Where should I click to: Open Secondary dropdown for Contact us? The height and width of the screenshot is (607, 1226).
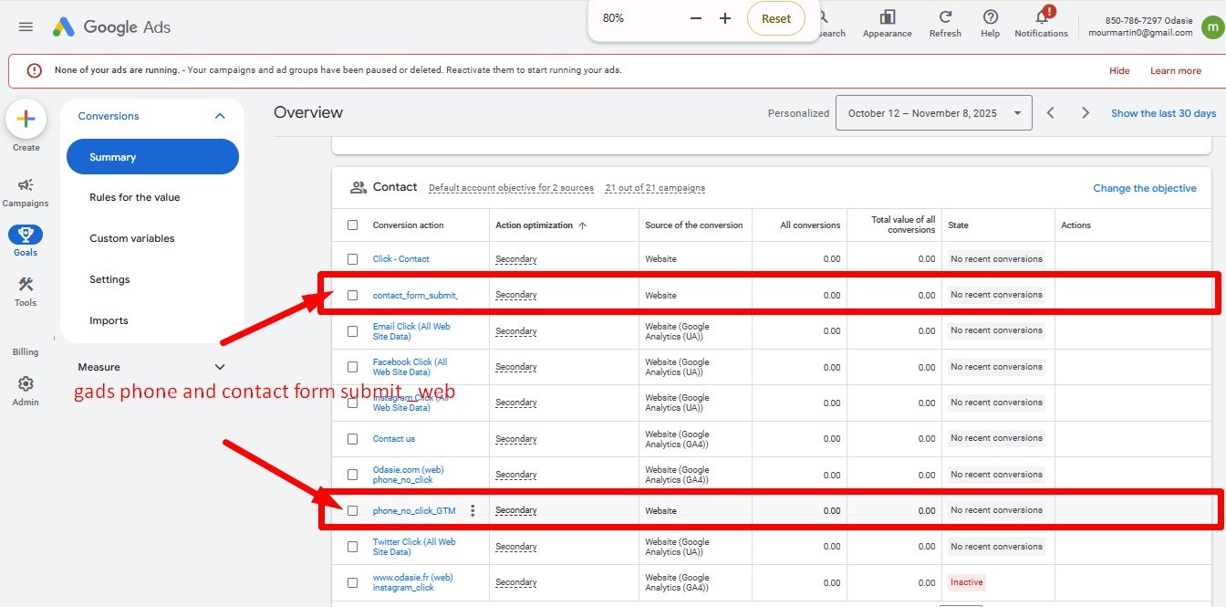[516, 439]
